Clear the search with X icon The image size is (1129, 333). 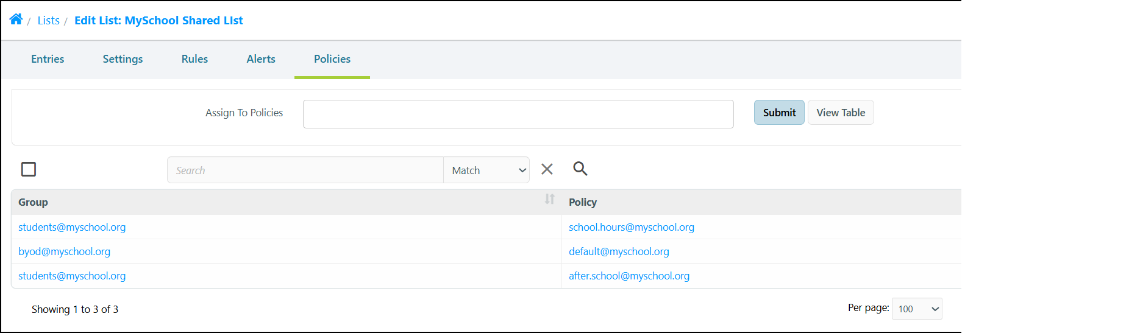(547, 169)
